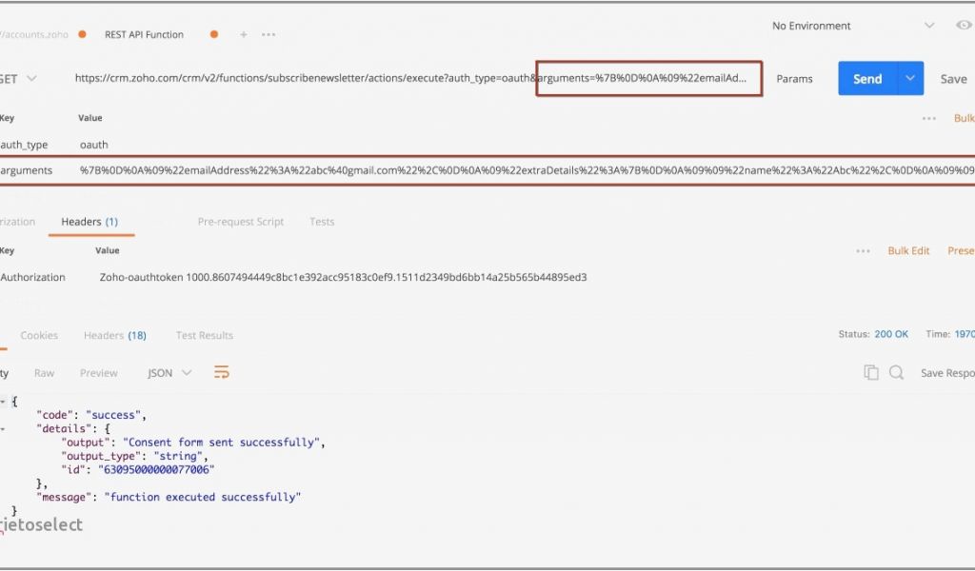Open the JSON format dropdown
This screenshot has width=975, height=571.
click(x=169, y=373)
